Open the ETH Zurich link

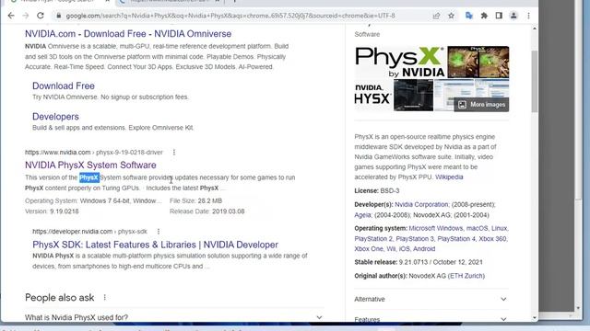466,276
